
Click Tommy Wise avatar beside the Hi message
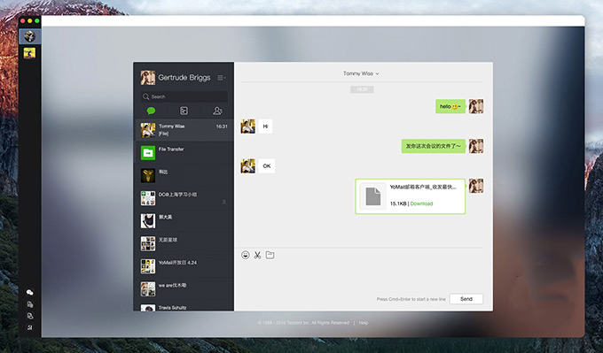(248, 127)
